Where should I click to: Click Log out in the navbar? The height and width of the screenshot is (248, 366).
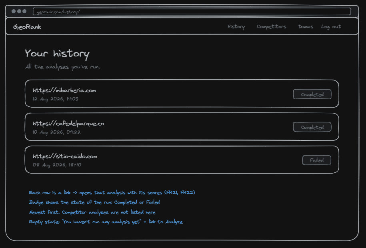click(x=331, y=27)
